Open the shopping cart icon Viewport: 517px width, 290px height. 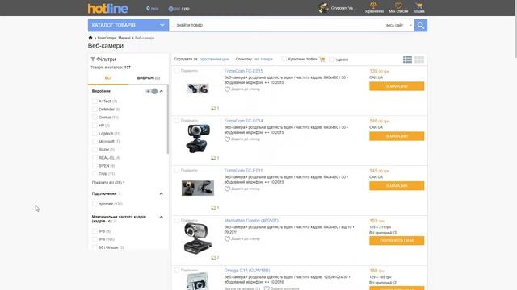[x=419, y=6]
